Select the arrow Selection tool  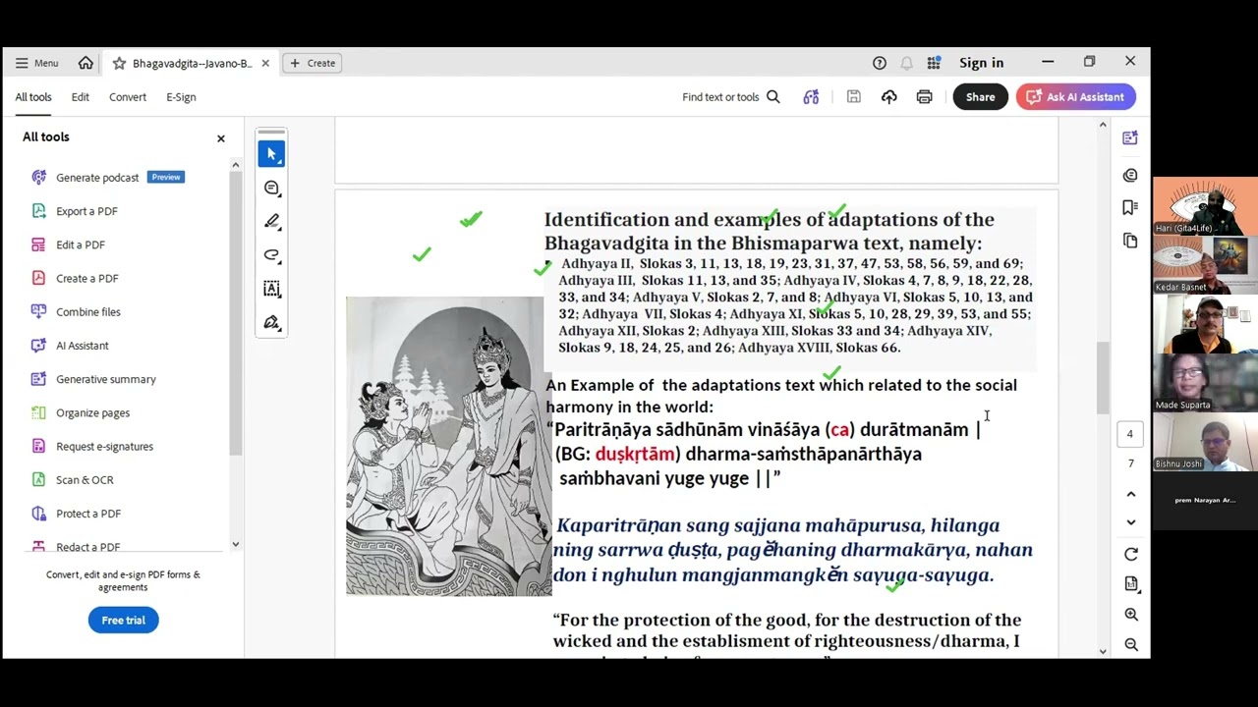[271, 154]
